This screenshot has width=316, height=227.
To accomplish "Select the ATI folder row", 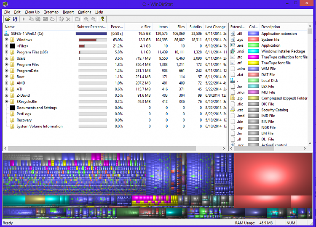I will click(115, 89).
